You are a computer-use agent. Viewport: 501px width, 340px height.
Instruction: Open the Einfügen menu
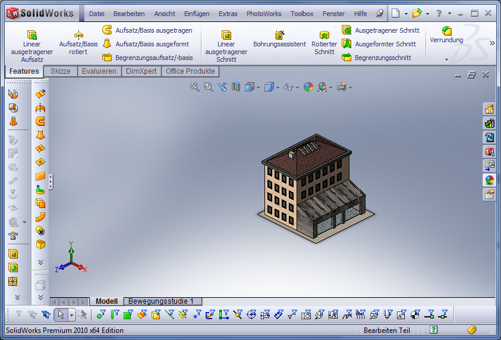[196, 14]
